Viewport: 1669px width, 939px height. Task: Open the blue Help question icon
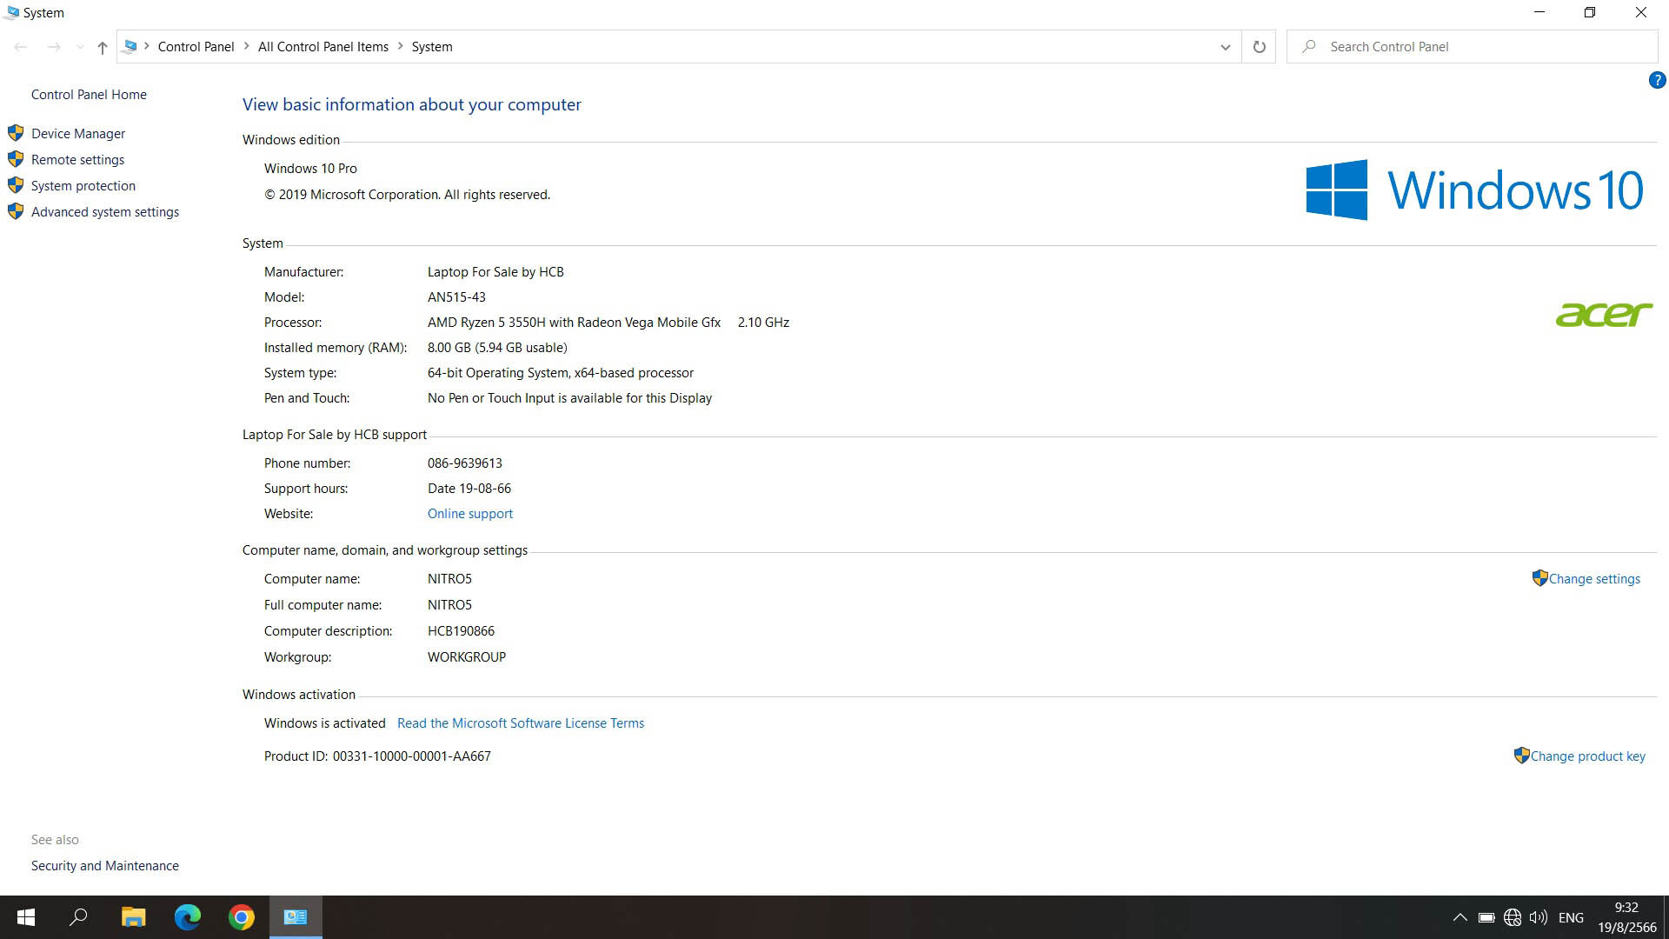coord(1657,80)
